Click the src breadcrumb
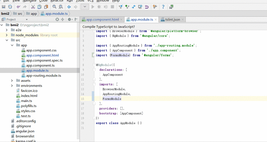267x142 pixels. coord(18,14)
